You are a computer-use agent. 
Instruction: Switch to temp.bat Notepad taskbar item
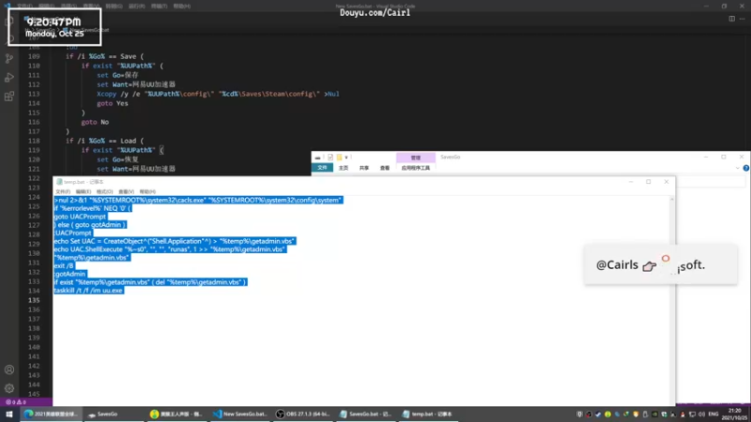pyautogui.click(x=428, y=414)
